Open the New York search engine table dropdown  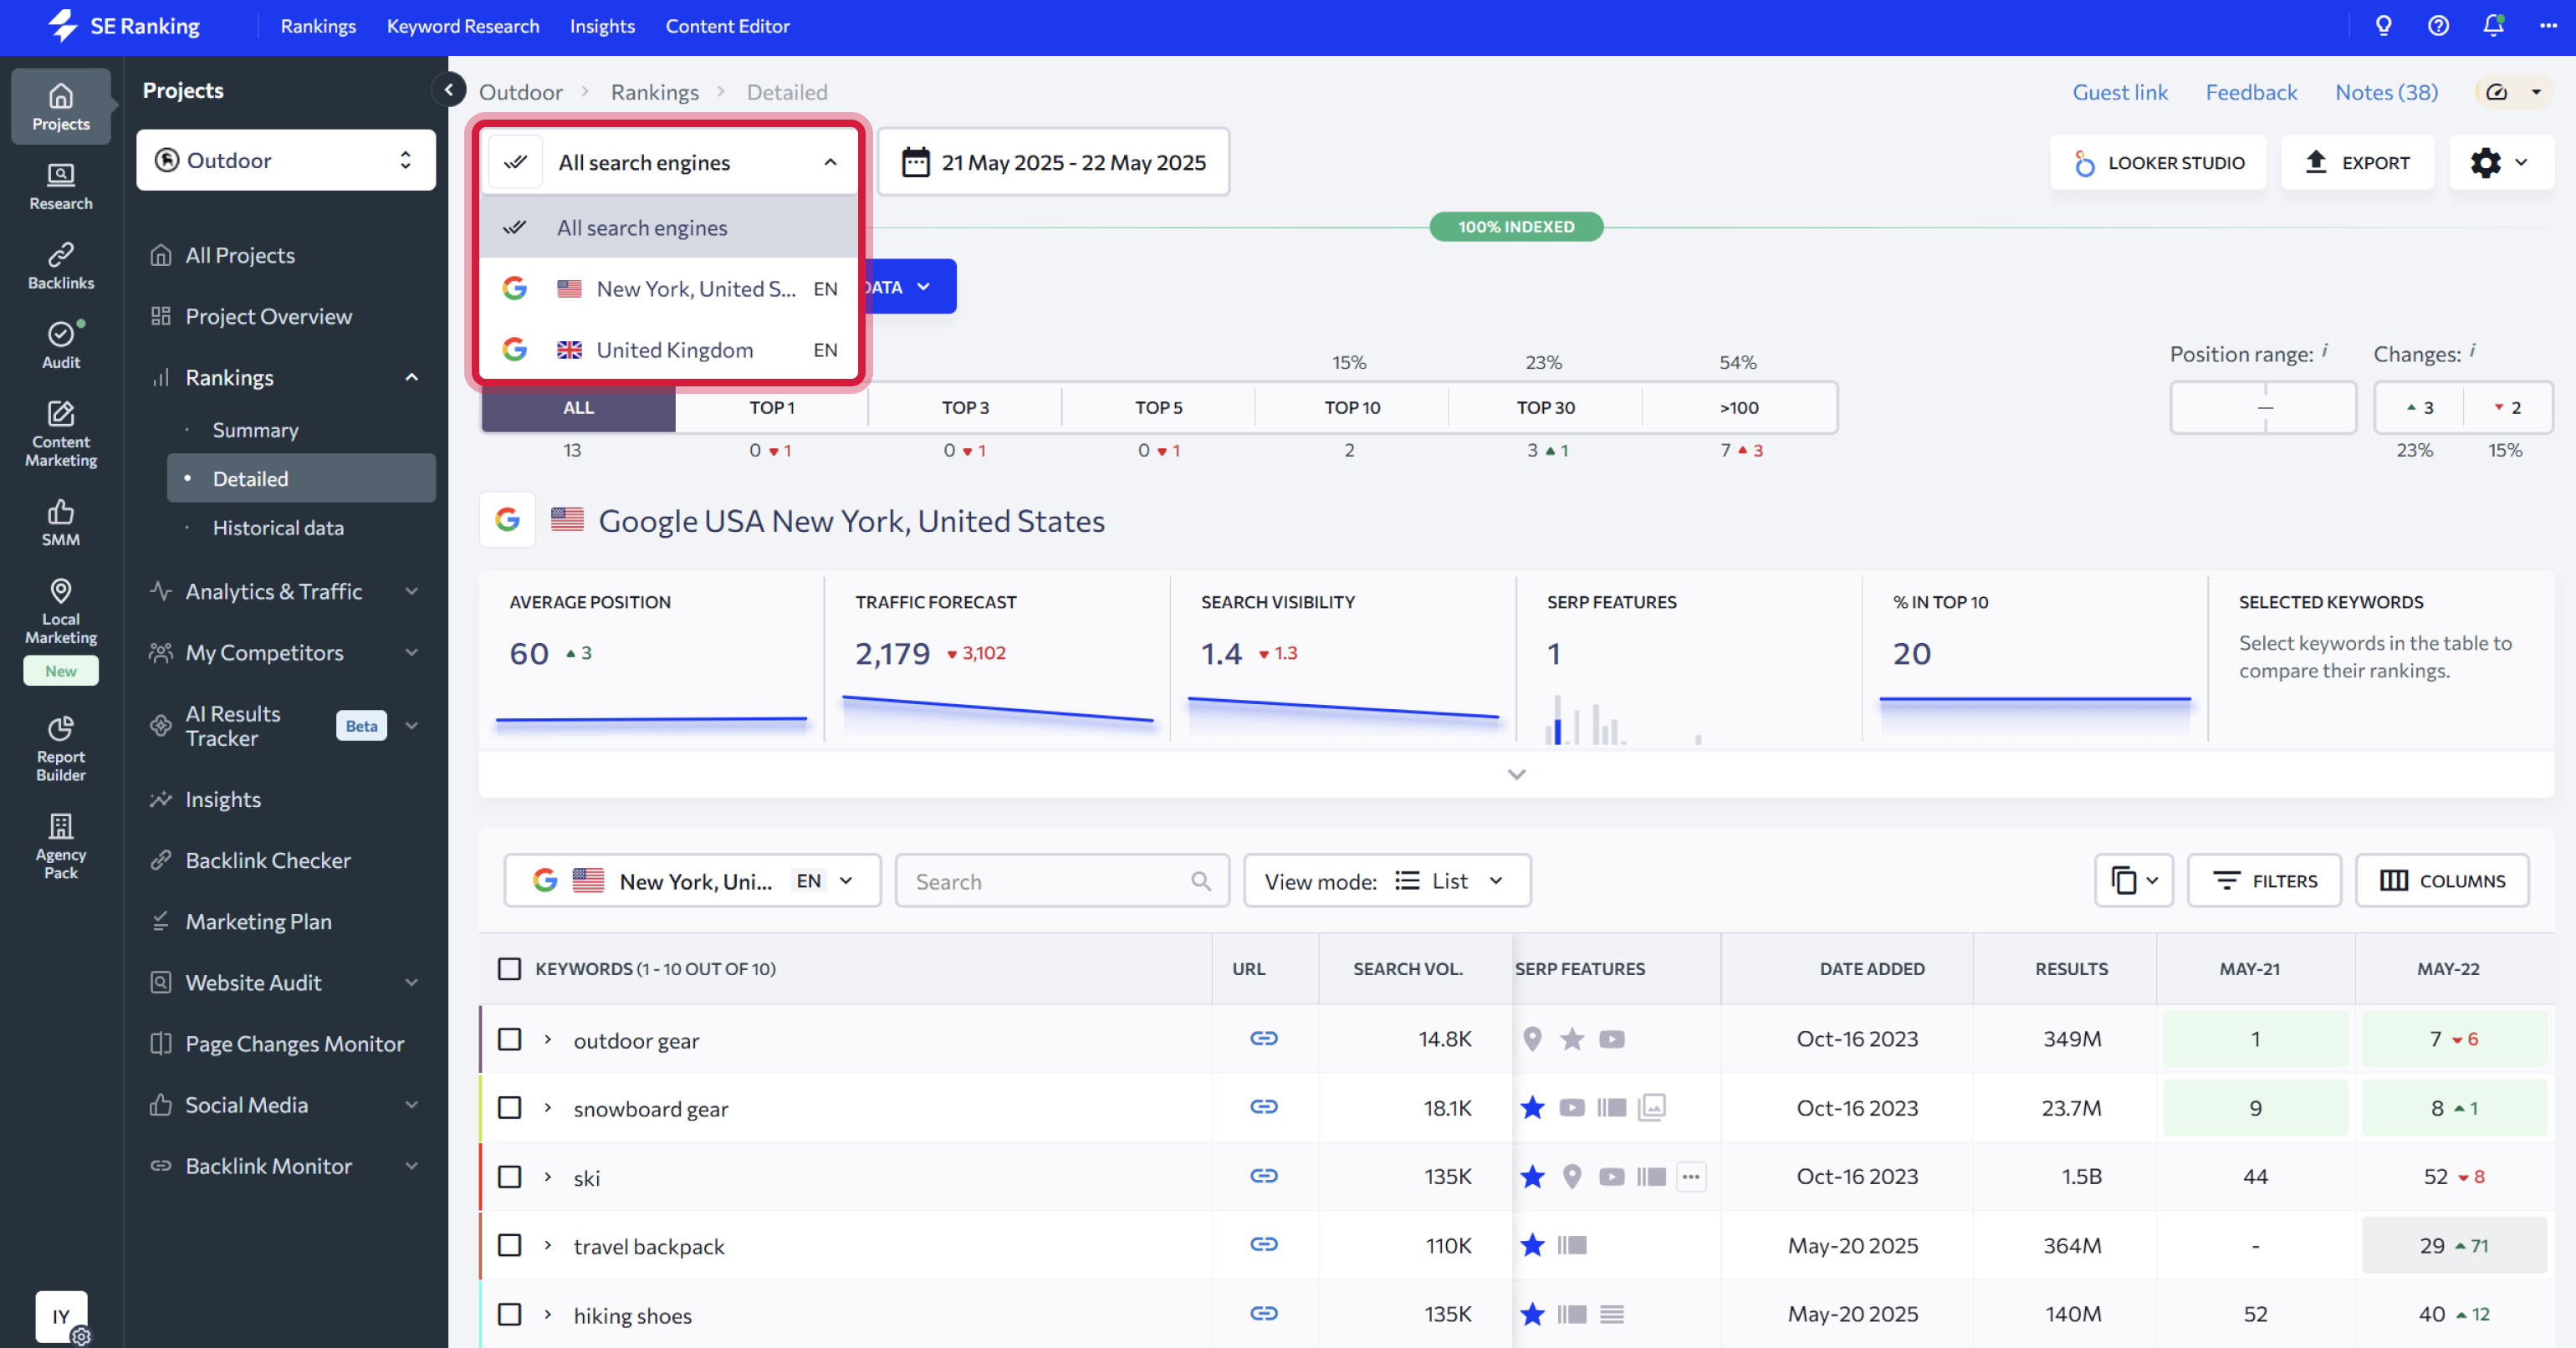pos(692,881)
